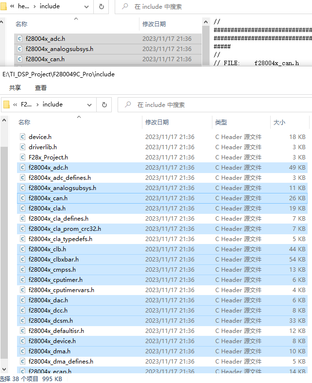
Task: Click the include breadcrumb in the lower window
Action: [52, 104]
